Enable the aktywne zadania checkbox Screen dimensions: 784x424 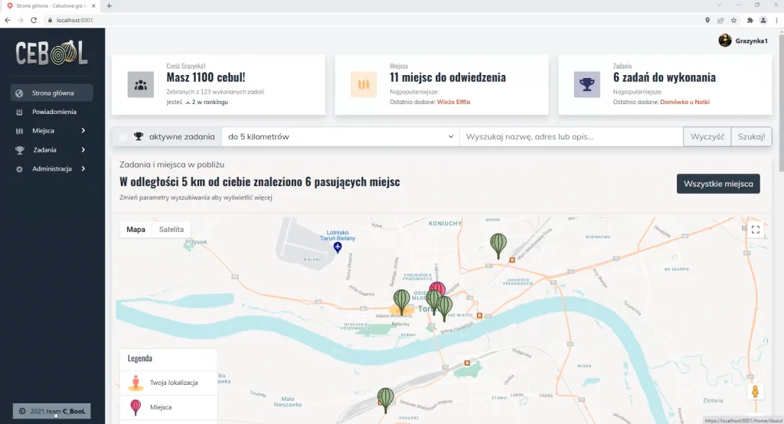click(x=122, y=136)
